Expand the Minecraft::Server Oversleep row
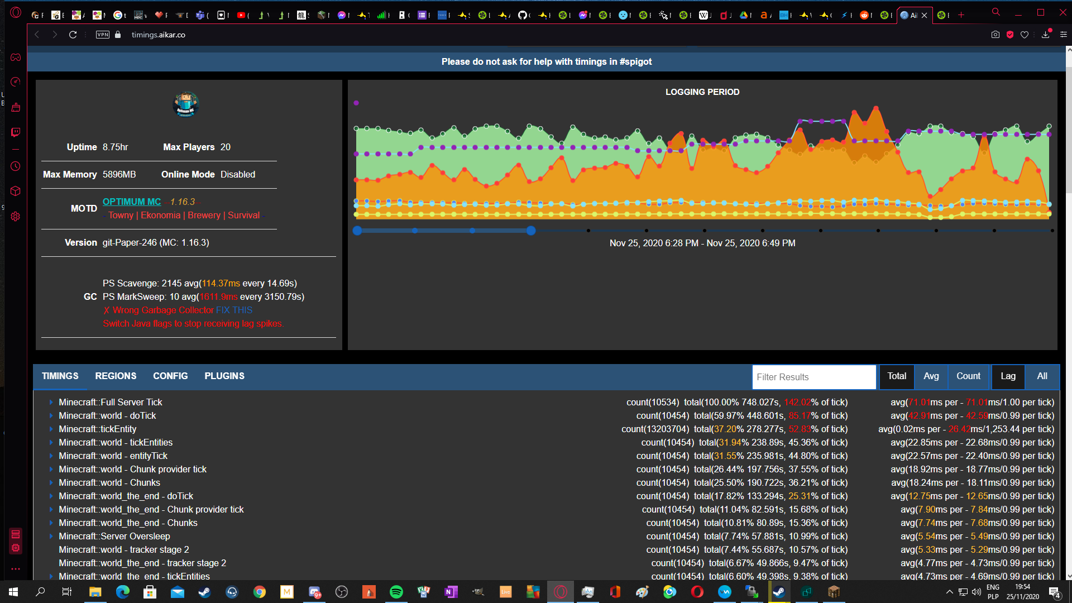Image resolution: width=1072 pixels, height=603 pixels. (x=51, y=537)
